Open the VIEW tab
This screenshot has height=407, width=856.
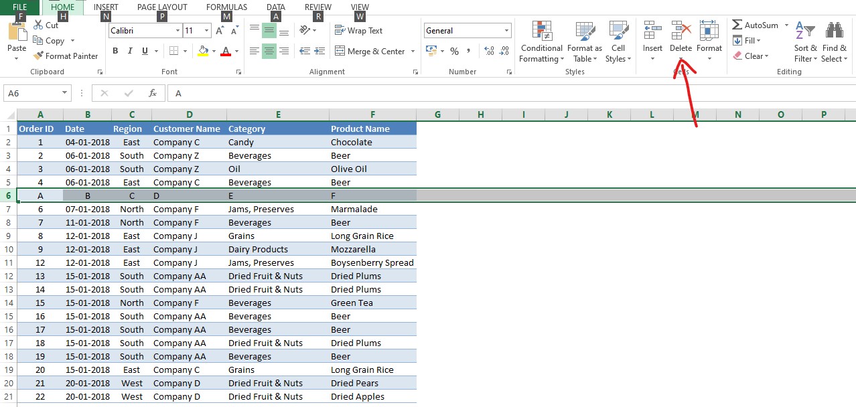(360, 7)
